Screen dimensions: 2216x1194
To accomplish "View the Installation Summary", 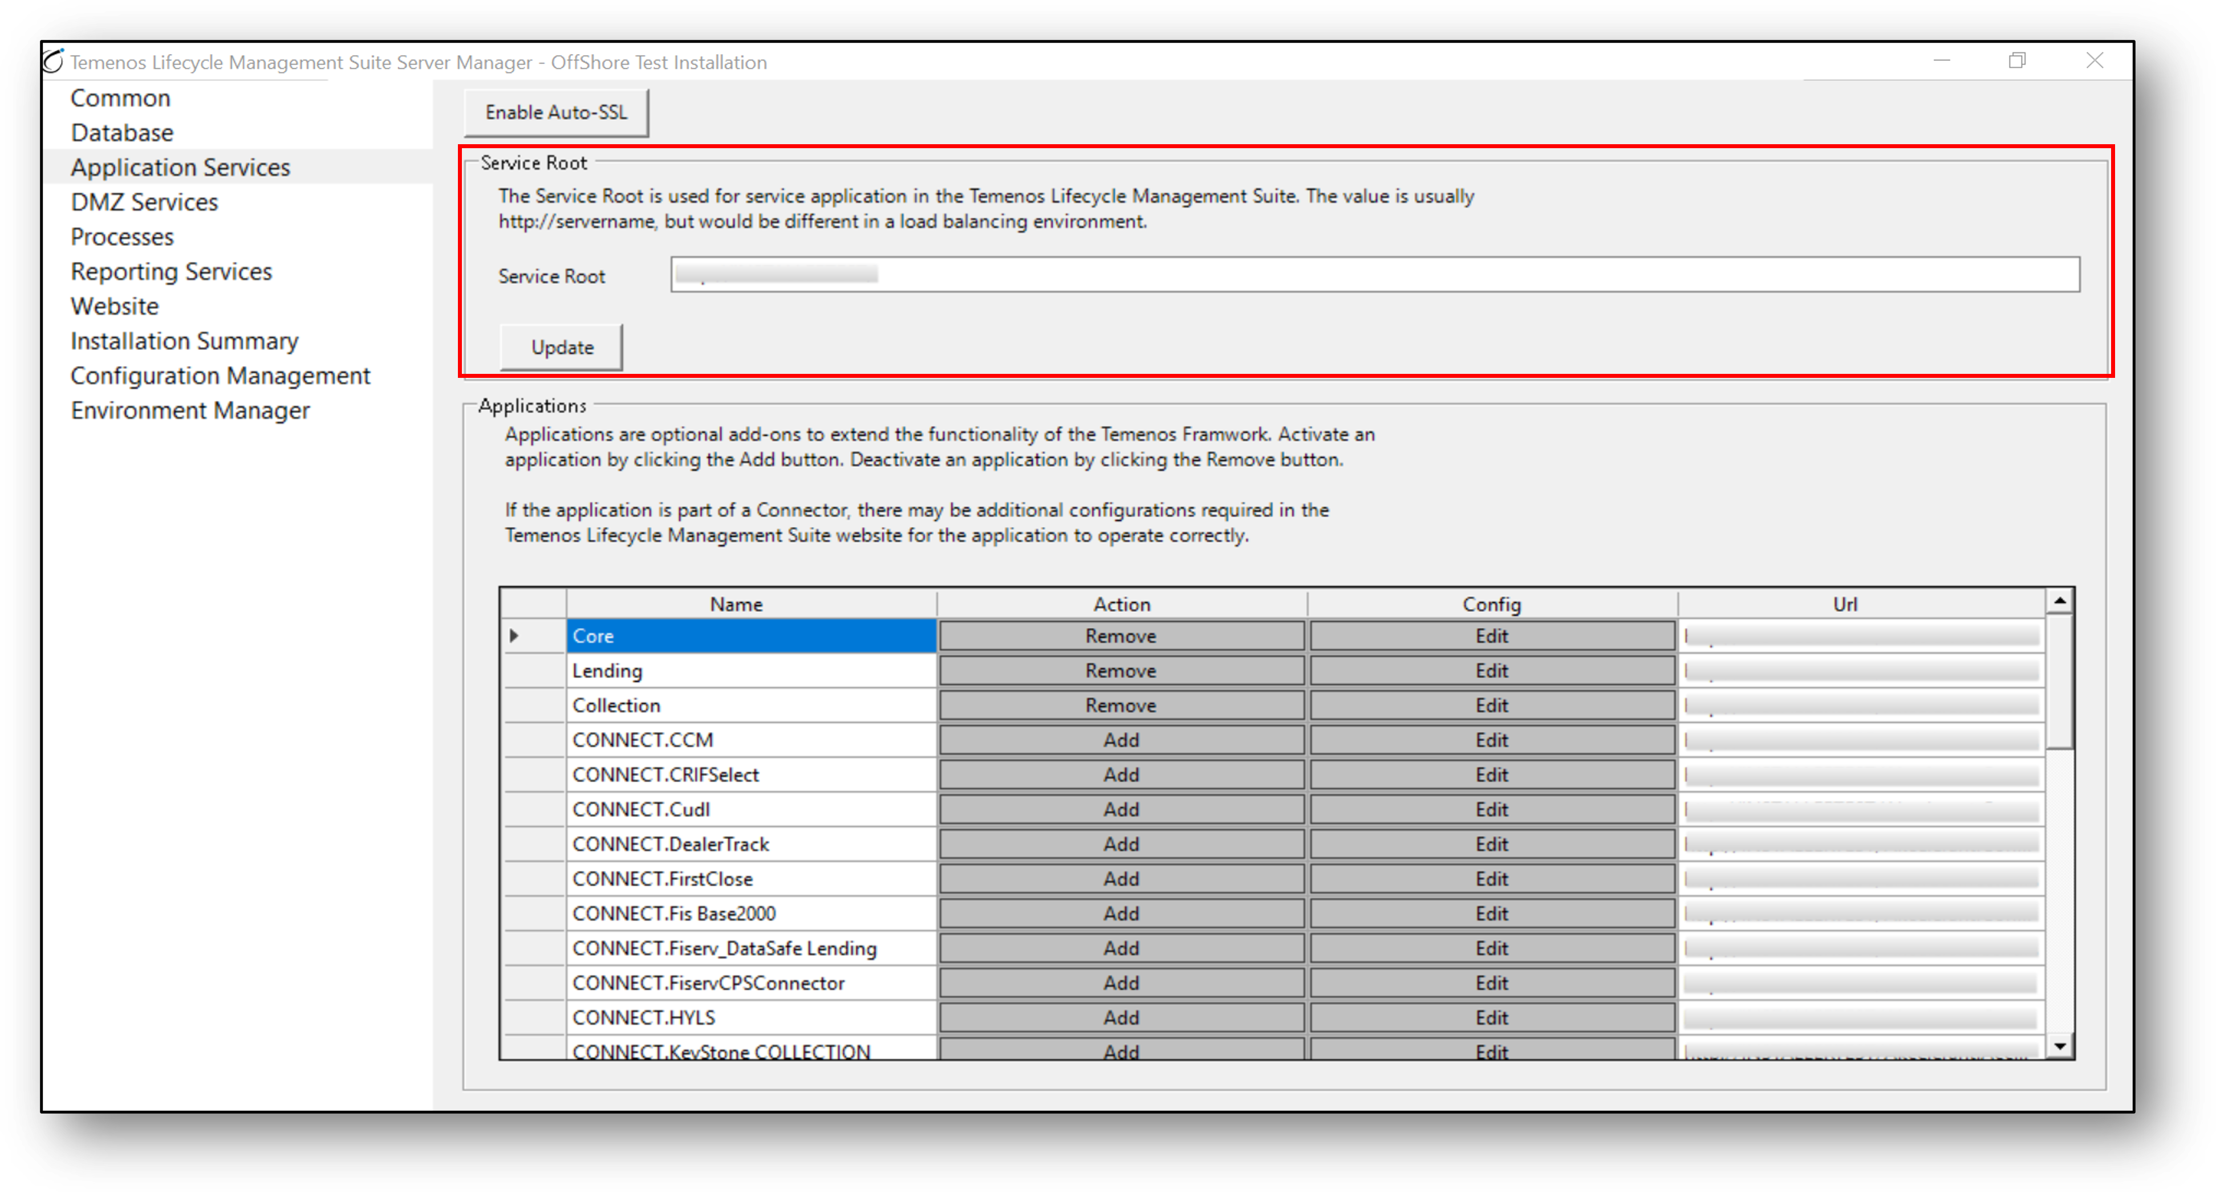I will click(x=184, y=340).
